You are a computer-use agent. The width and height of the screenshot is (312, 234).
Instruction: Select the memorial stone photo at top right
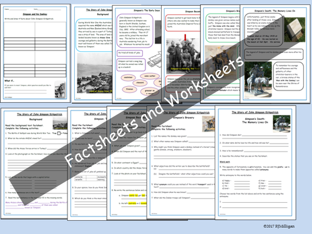(x=295, y=30)
